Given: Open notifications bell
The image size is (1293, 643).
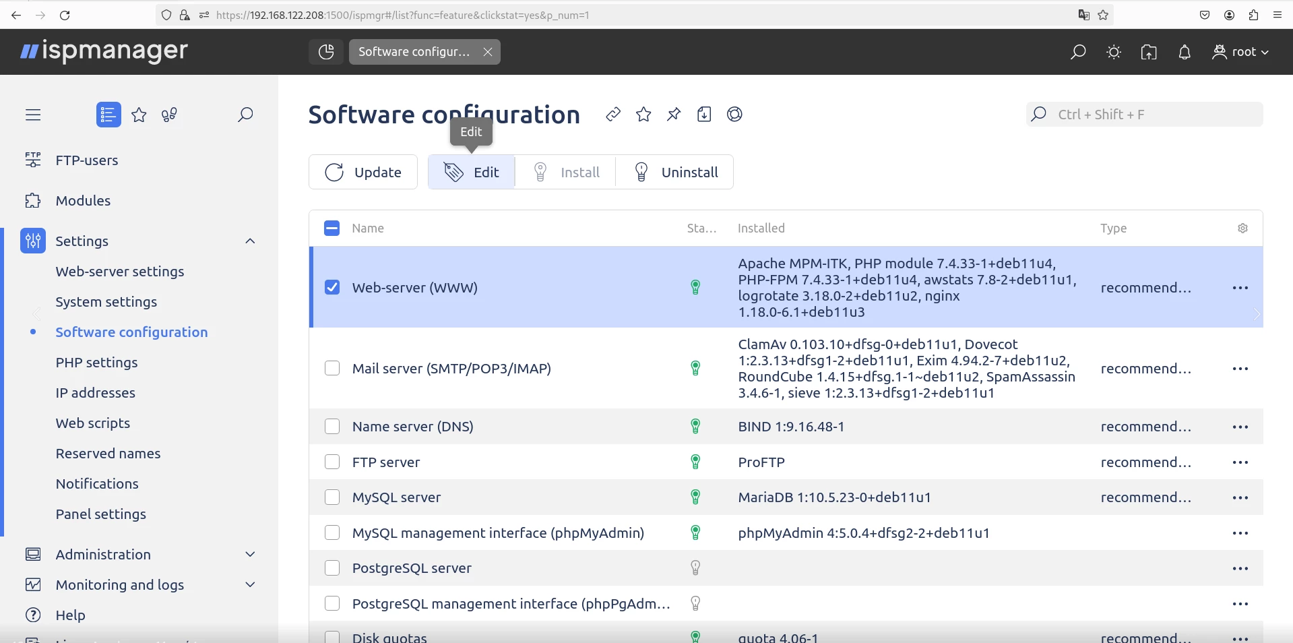Looking at the screenshot, I should [x=1185, y=52].
